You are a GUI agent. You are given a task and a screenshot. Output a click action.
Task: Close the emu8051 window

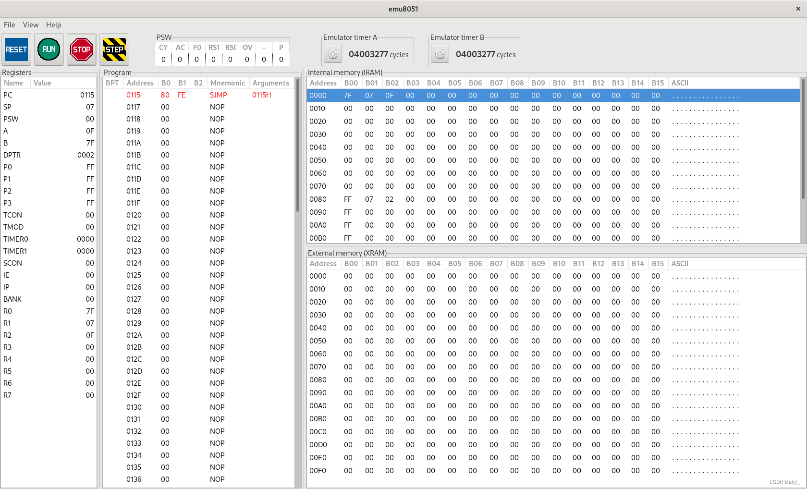click(x=798, y=9)
